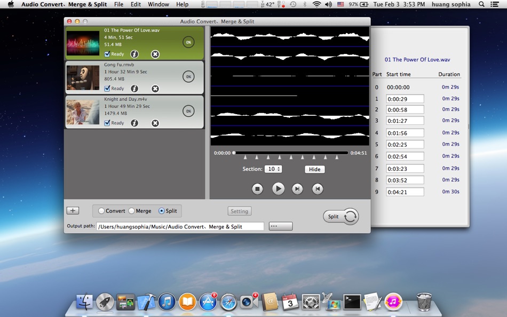Open the Edit menu

point(136,4)
